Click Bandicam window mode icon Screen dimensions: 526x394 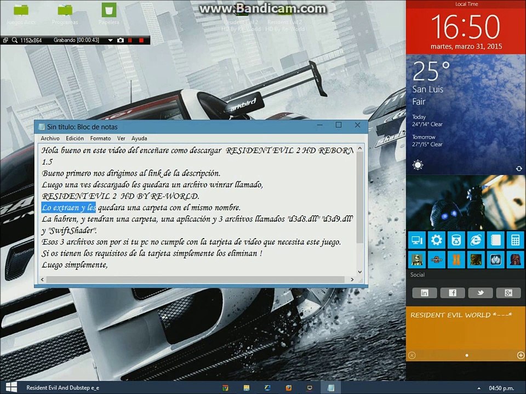(5, 40)
